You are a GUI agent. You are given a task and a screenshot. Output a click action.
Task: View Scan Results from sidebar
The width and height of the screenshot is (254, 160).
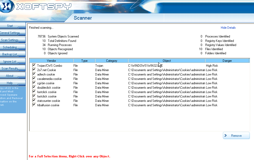[x=13, y=68]
